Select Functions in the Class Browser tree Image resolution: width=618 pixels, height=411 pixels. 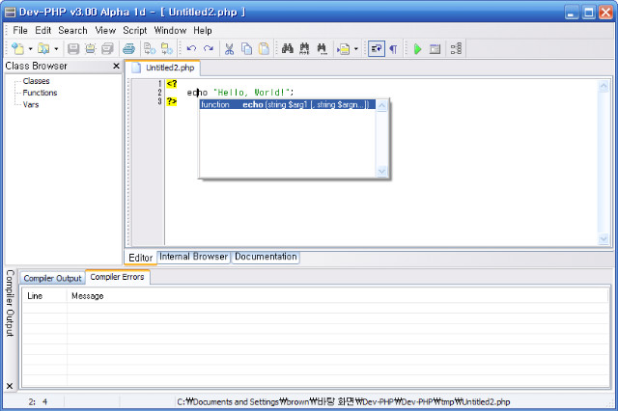pos(40,93)
